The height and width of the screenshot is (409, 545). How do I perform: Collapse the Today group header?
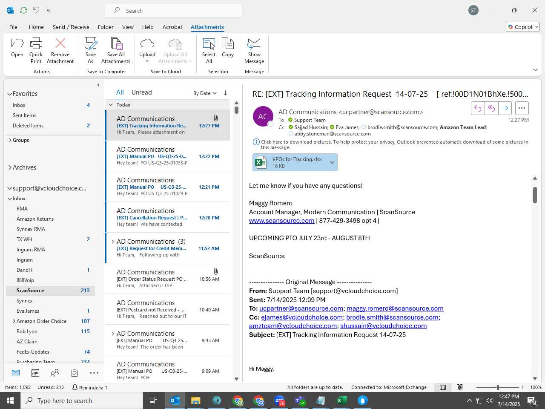(x=111, y=105)
